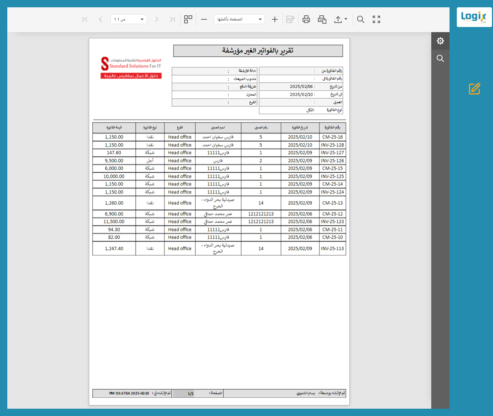Click invoice value 11,500.00
Image resolution: width=493 pixels, height=416 pixels.
pyautogui.click(x=114, y=222)
